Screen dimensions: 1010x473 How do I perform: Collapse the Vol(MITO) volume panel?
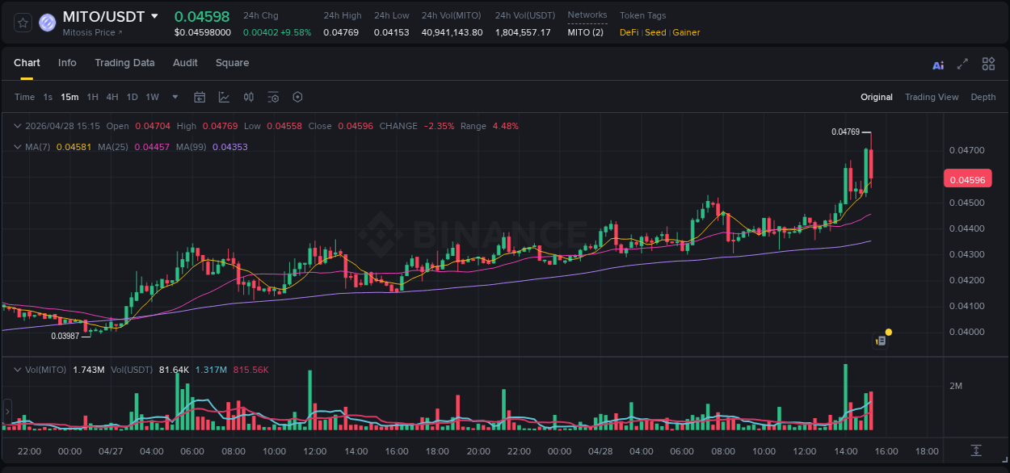pos(17,368)
